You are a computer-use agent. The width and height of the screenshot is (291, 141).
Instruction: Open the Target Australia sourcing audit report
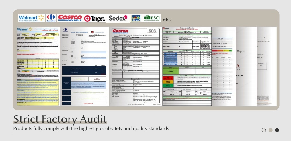click(187, 67)
